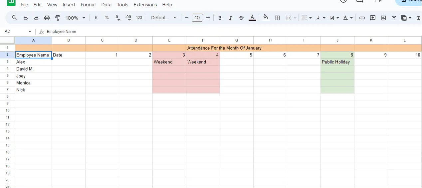Open the Insert menu
Screen dimensions: 422x188
tap(69, 5)
